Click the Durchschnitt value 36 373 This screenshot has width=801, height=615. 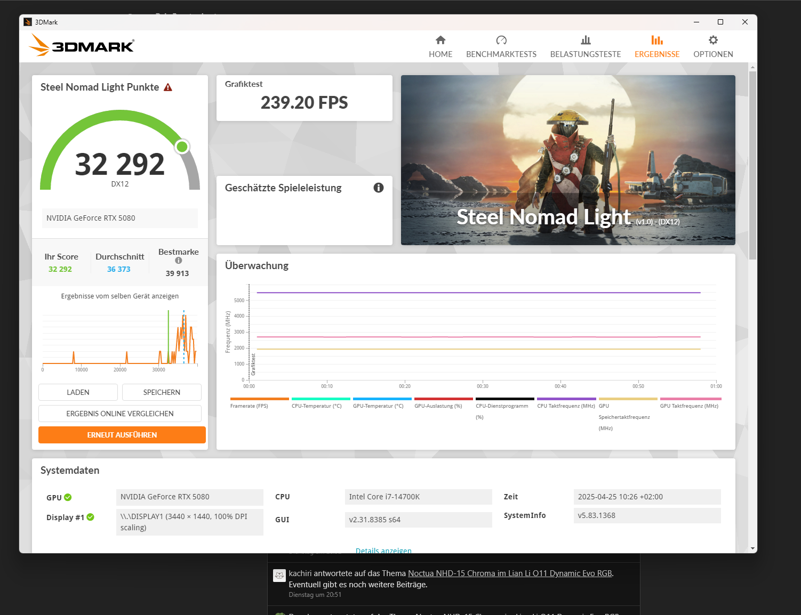[x=119, y=269]
